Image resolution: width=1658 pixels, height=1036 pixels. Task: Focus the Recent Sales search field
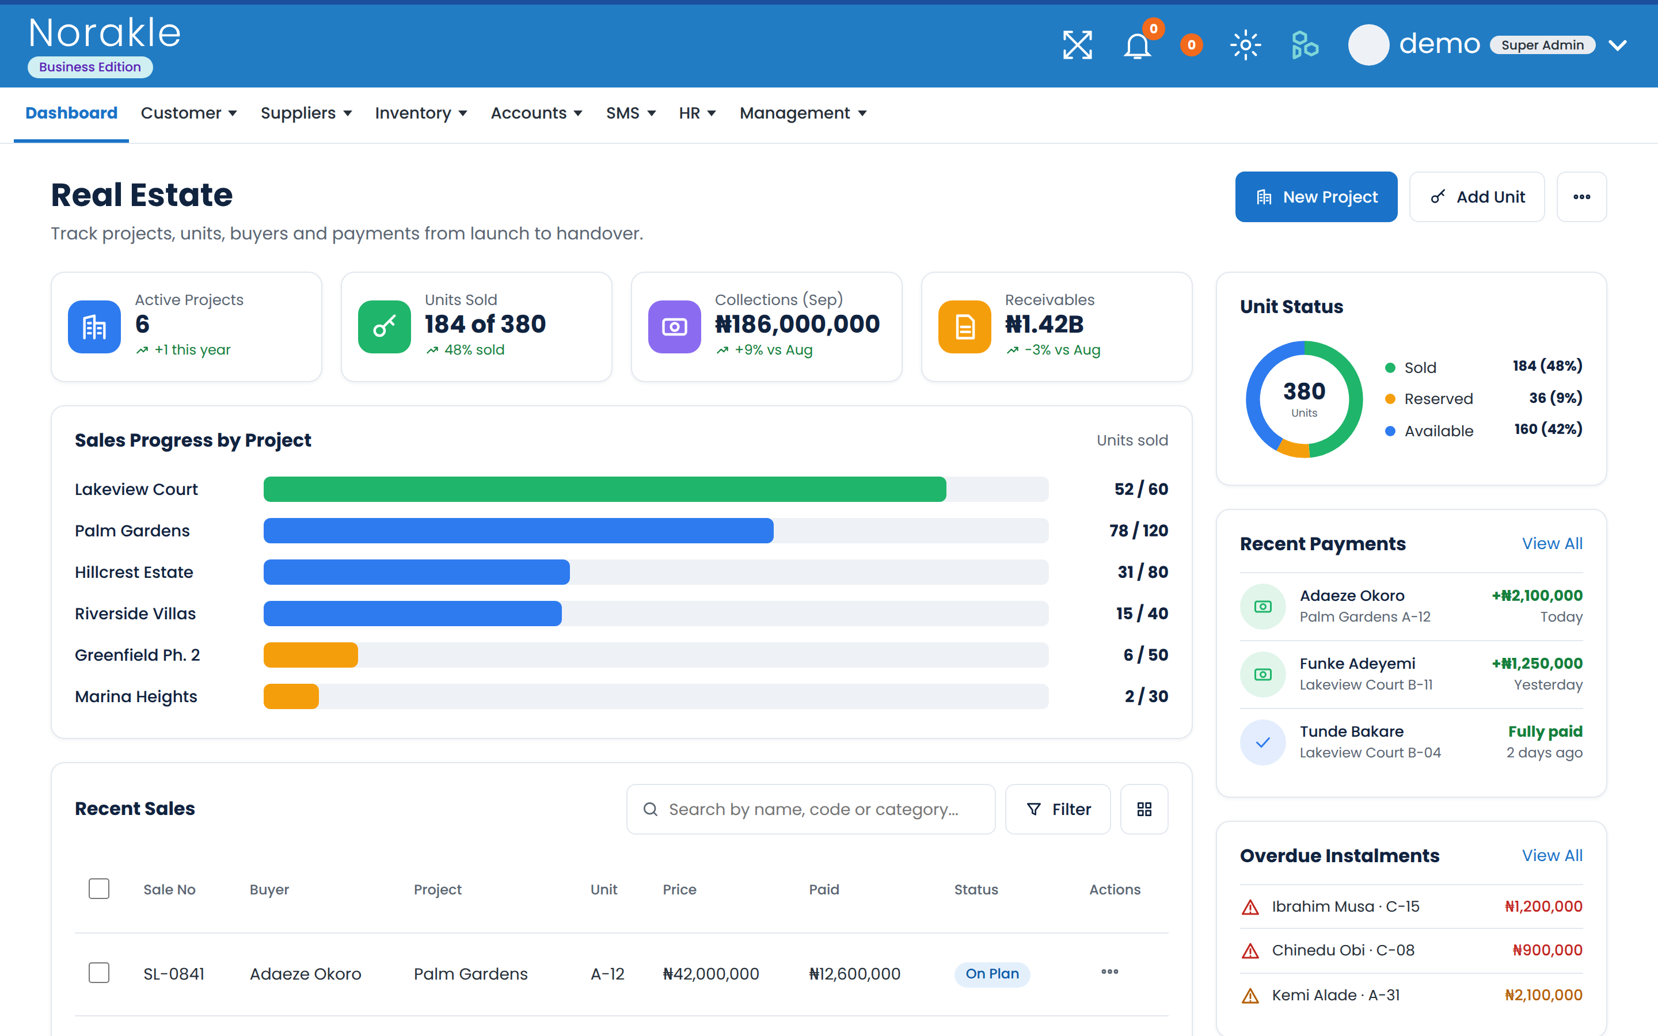[811, 809]
